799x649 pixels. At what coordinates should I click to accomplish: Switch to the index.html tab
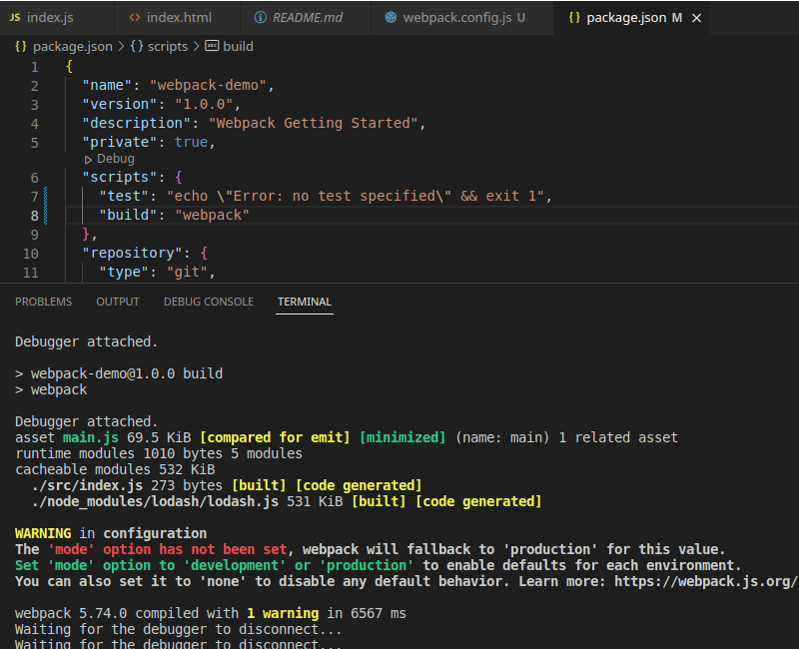pyautogui.click(x=179, y=18)
